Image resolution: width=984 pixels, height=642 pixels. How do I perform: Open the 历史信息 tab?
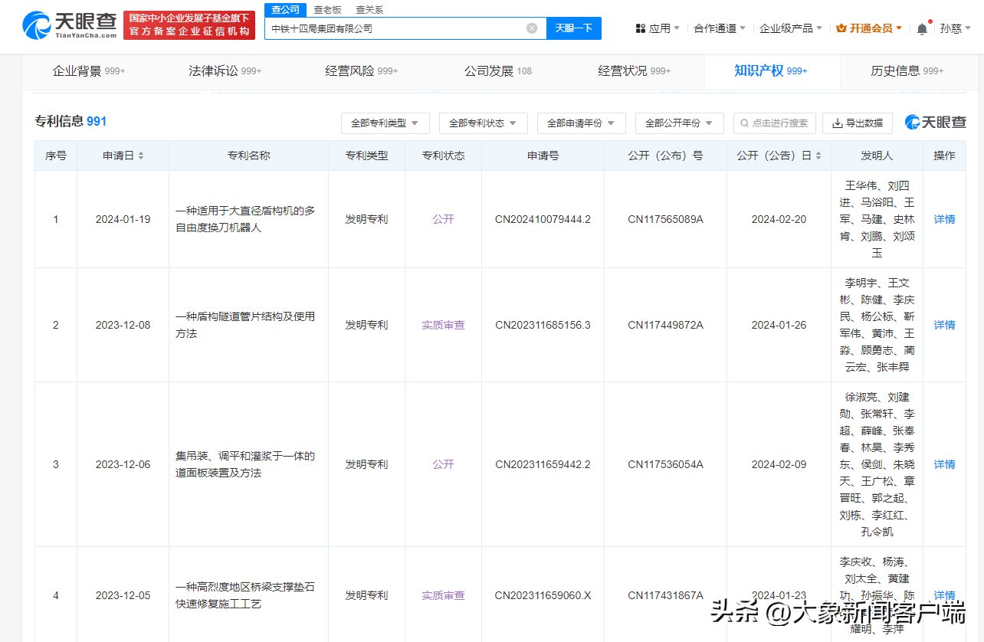907,70
